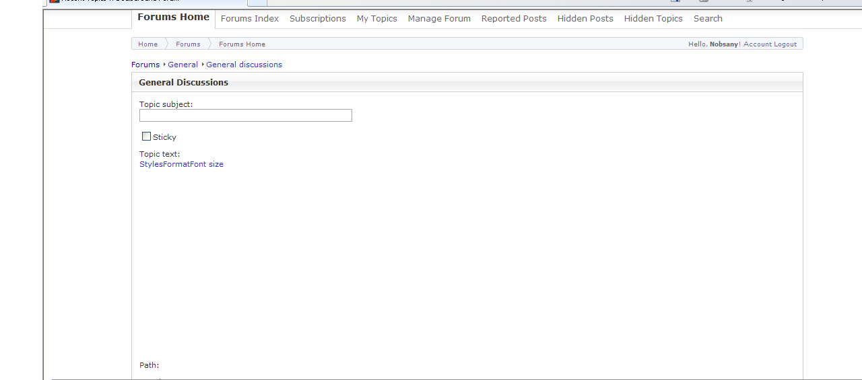Click the Logout link
The height and width of the screenshot is (380, 862).
click(785, 44)
